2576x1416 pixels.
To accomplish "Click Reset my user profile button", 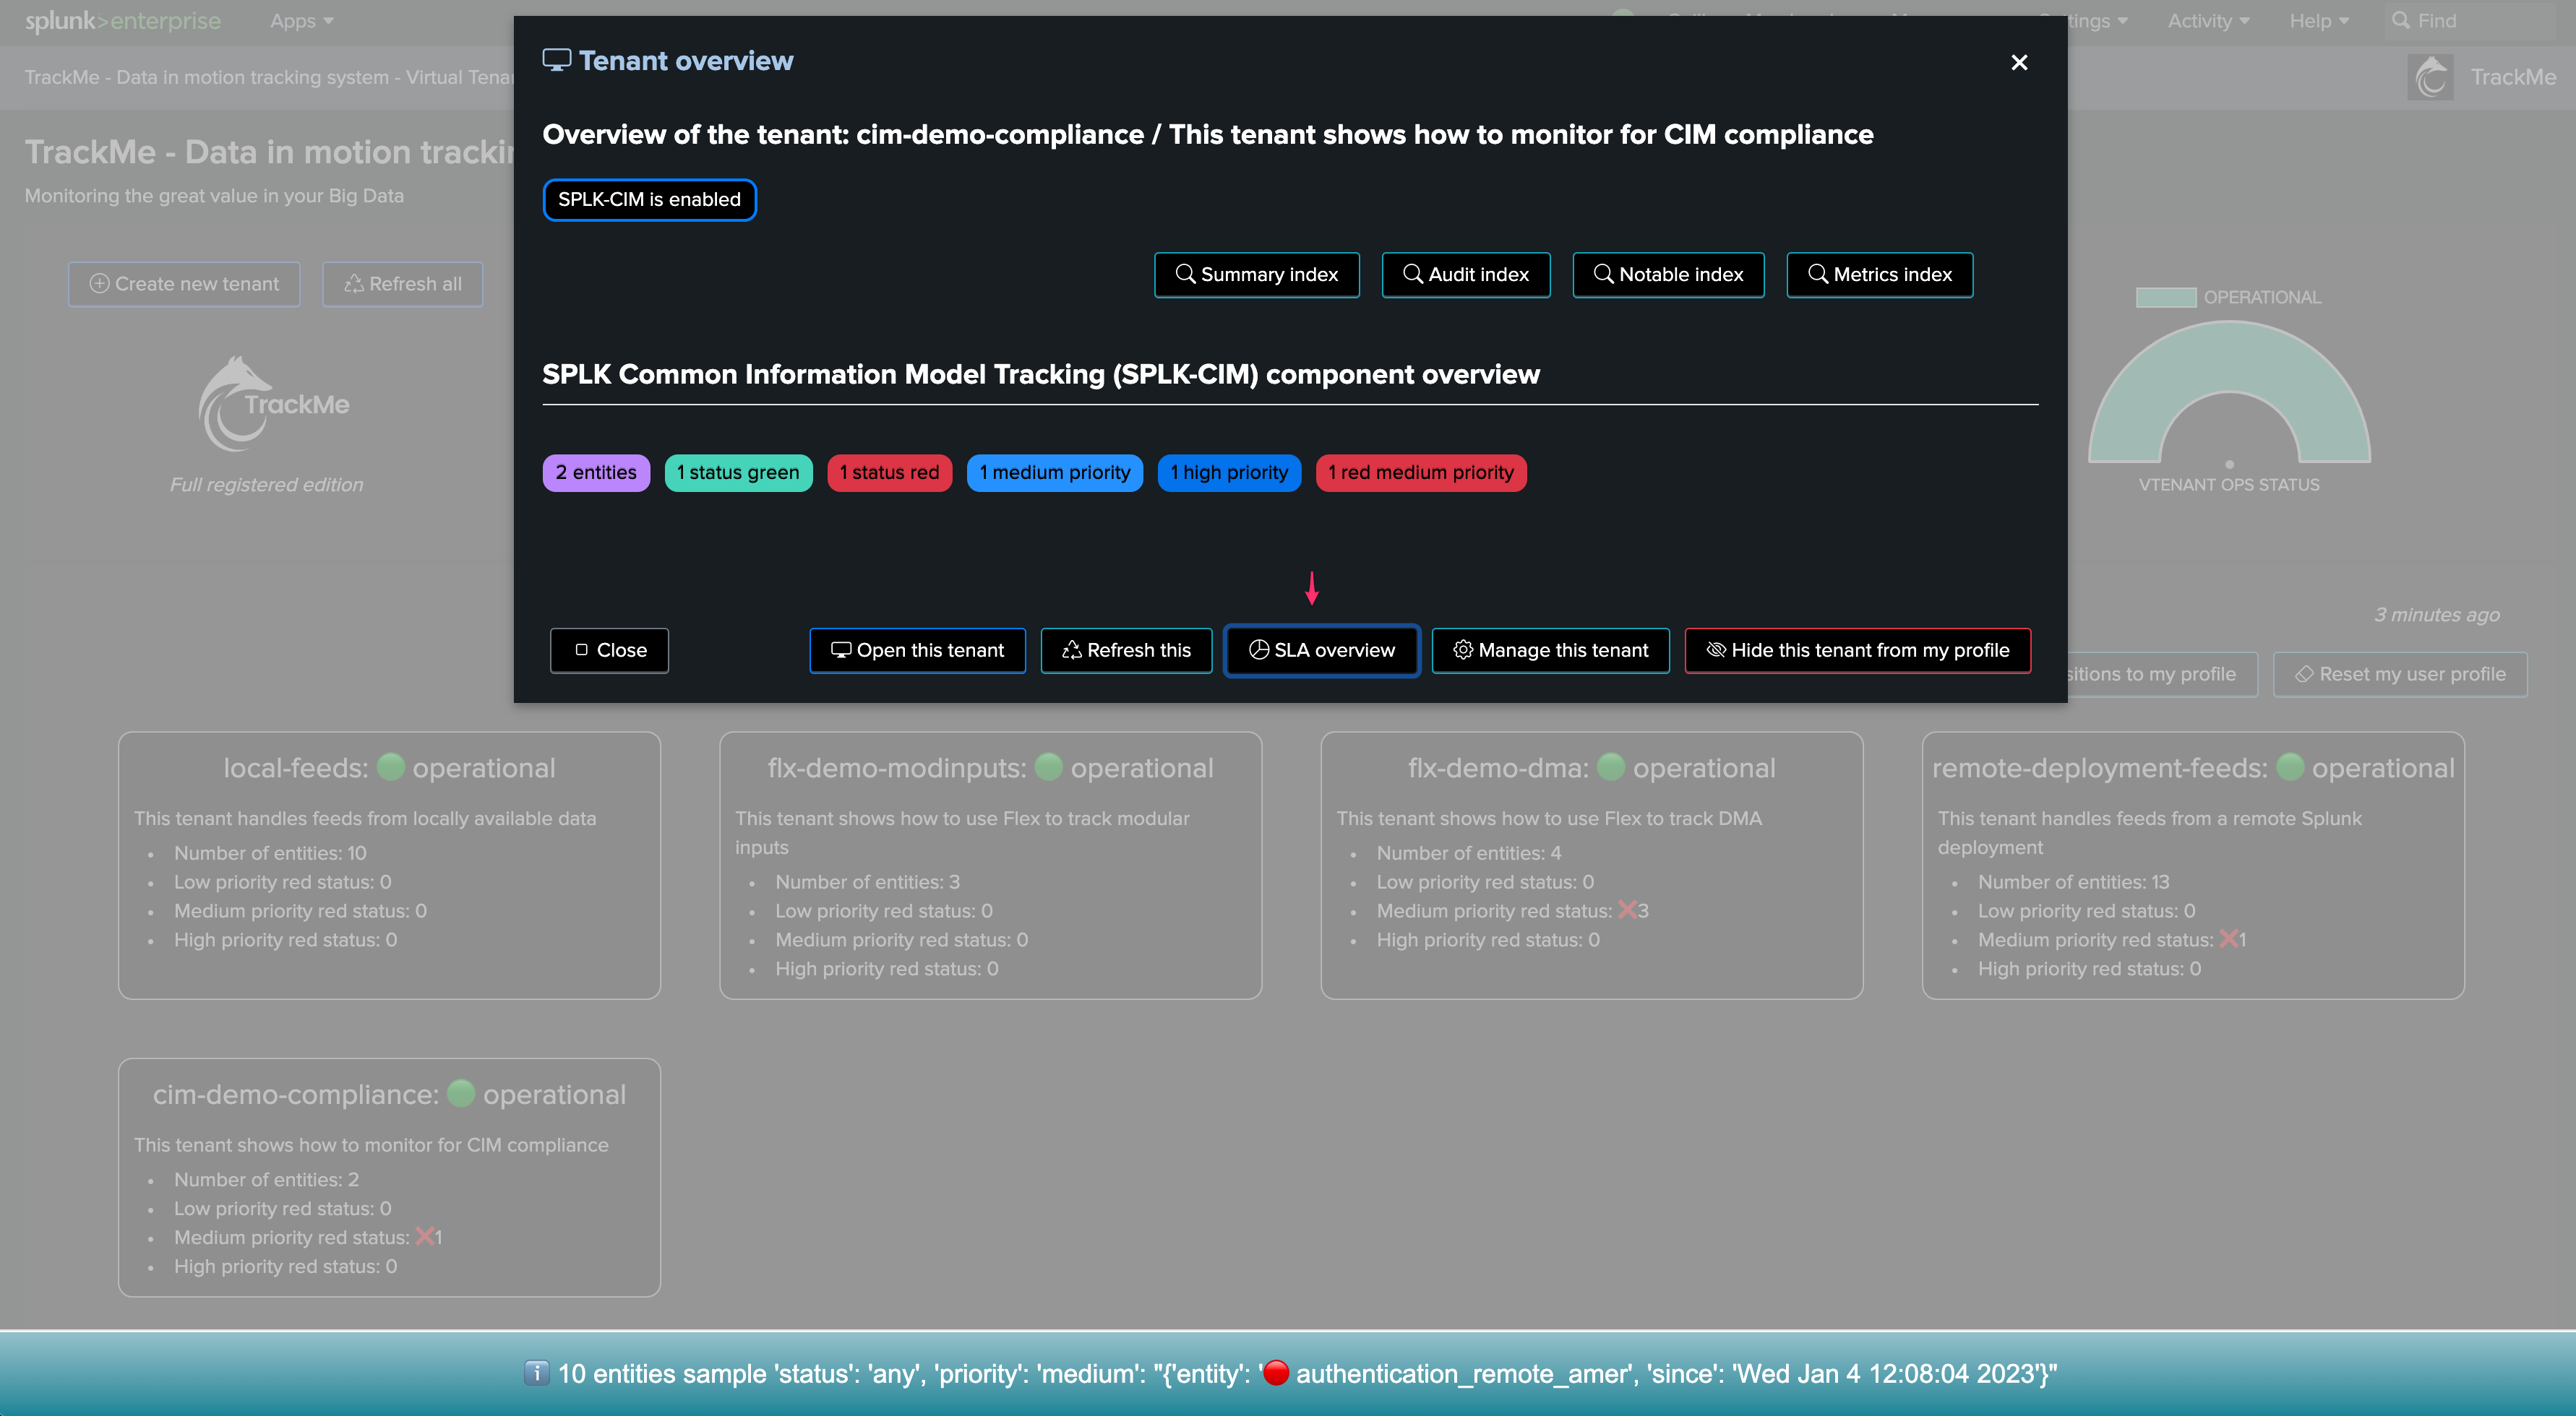I will click(2399, 675).
